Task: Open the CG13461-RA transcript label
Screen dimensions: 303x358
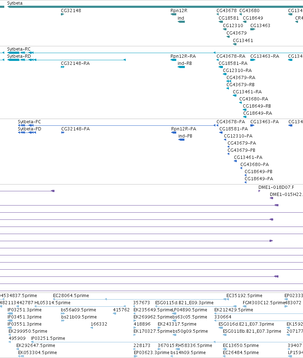Action: [x=247, y=92]
